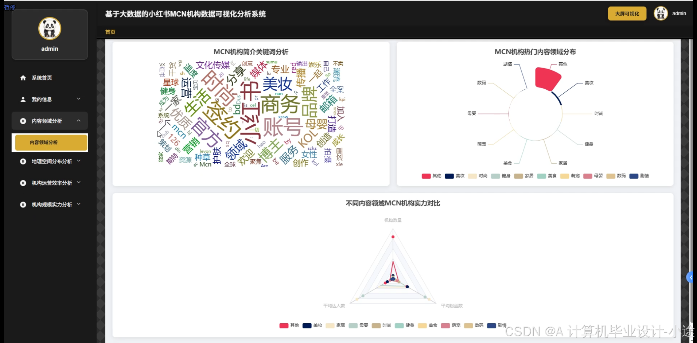Toggle 家居 in the pie chart legend
The height and width of the screenshot is (343, 697).
tap(523, 176)
